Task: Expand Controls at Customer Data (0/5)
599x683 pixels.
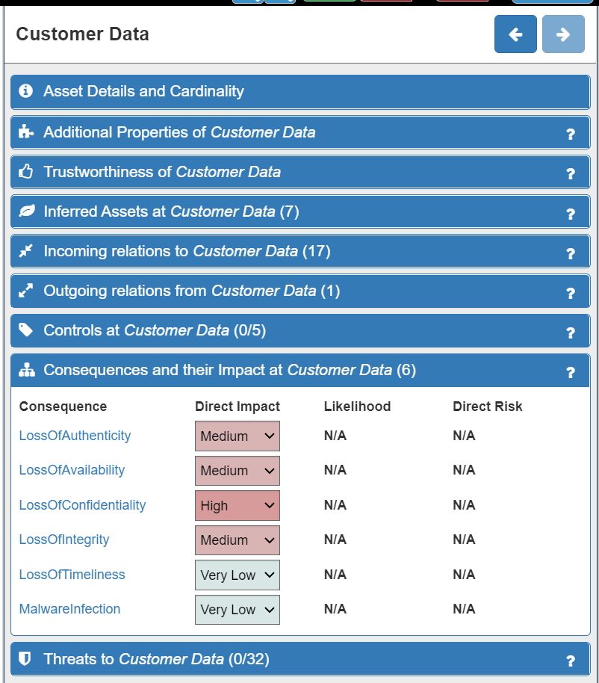Action: click(x=300, y=330)
